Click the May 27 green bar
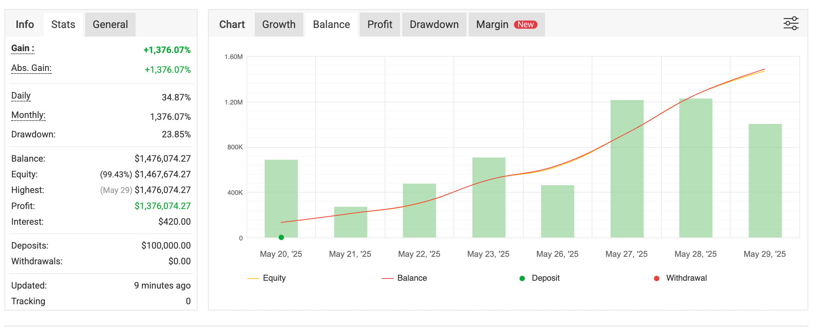Screen dimensions: 818x327 (x=627, y=168)
